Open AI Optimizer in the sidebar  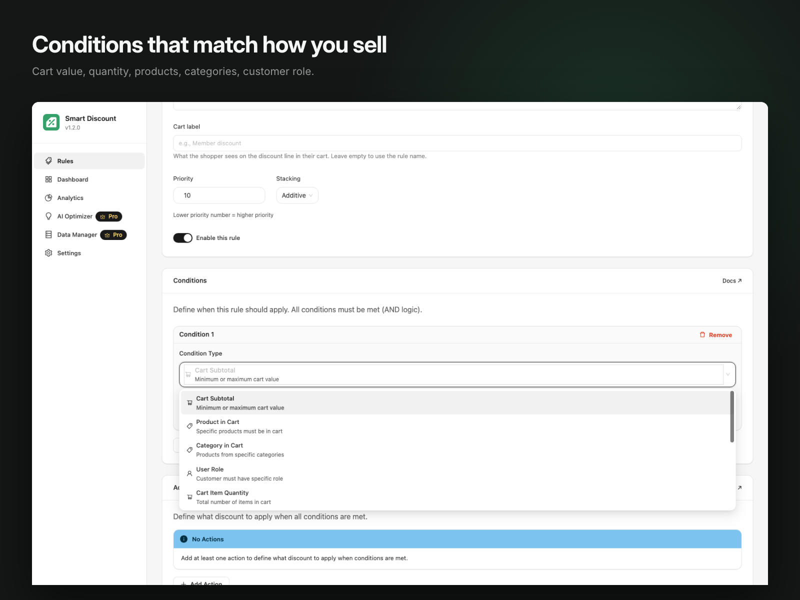[x=89, y=216]
